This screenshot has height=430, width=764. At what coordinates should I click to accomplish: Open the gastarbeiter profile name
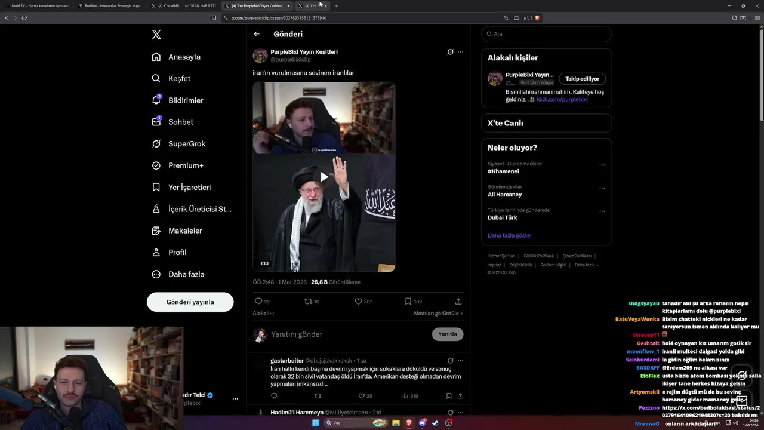pyautogui.click(x=287, y=361)
